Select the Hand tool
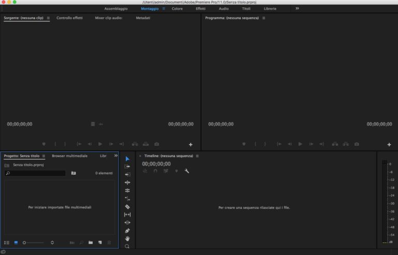This screenshot has width=398, height=255. click(127, 238)
